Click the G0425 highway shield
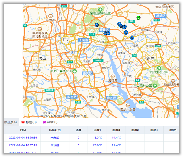Image resolution: width=183 pixels, height=157 pixels. [98, 60]
